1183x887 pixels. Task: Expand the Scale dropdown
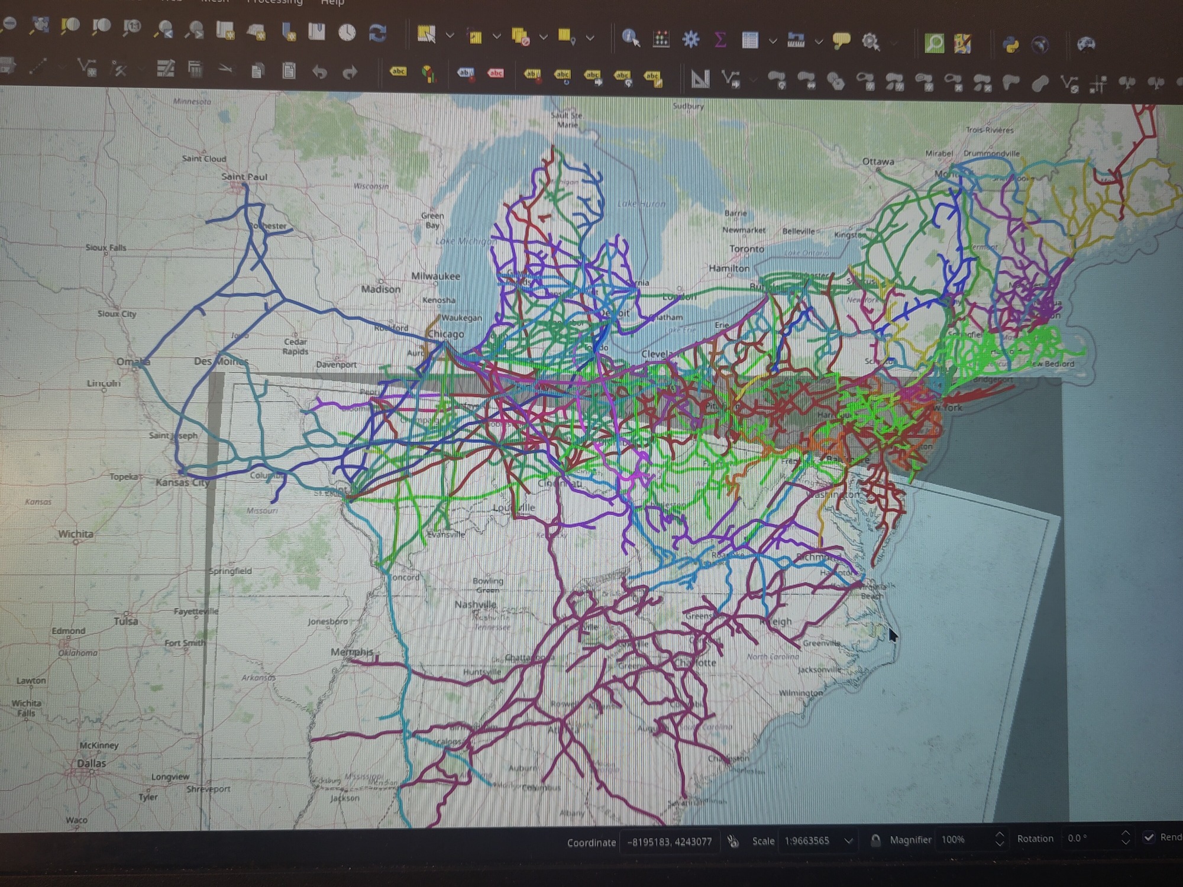(849, 841)
